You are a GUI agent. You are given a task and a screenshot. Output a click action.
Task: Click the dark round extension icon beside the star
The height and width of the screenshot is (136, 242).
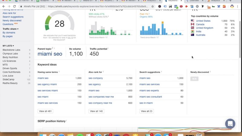point(160,6)
